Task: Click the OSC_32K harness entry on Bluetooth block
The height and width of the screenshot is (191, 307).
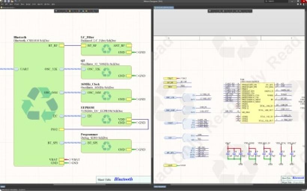Action: [x=62, y=69]
